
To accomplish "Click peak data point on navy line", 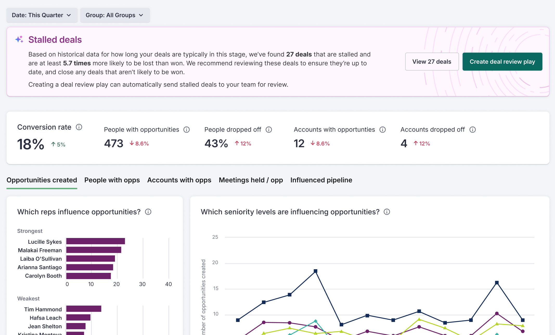I will click(315, 271).
